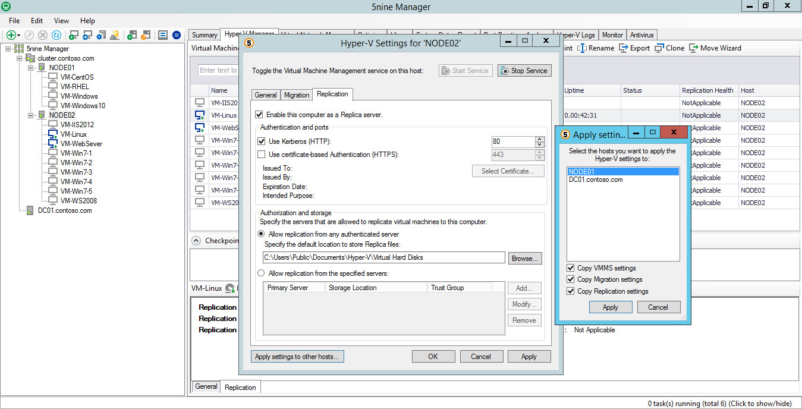Click the 5nine logo icon in Hyper-V Settings title
Image resolution: width=802 pixels, height=409 pixels.
coord(250,43)
